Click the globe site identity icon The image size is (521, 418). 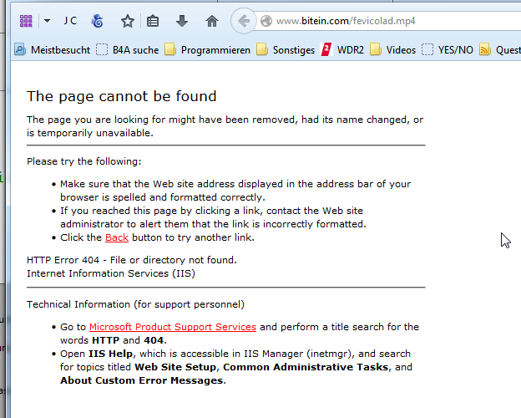tap(266, 21)
